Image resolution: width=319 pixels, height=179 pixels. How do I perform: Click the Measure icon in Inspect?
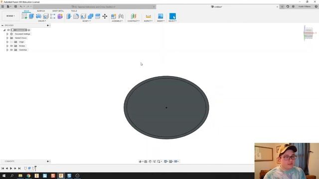[149, 16]
